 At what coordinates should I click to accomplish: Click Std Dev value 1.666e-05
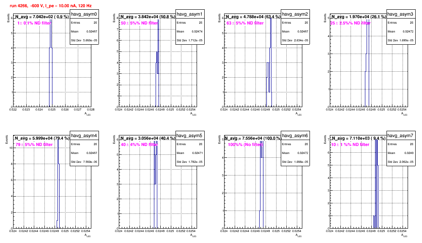coord(301,162)
